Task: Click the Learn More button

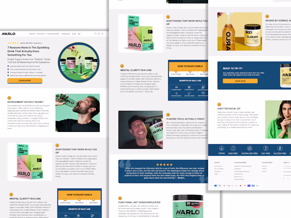Action: 25,81
